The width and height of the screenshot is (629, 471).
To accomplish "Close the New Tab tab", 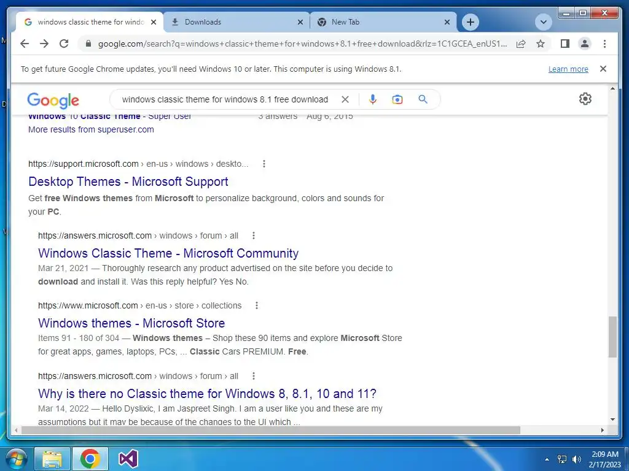I will 447,22.
